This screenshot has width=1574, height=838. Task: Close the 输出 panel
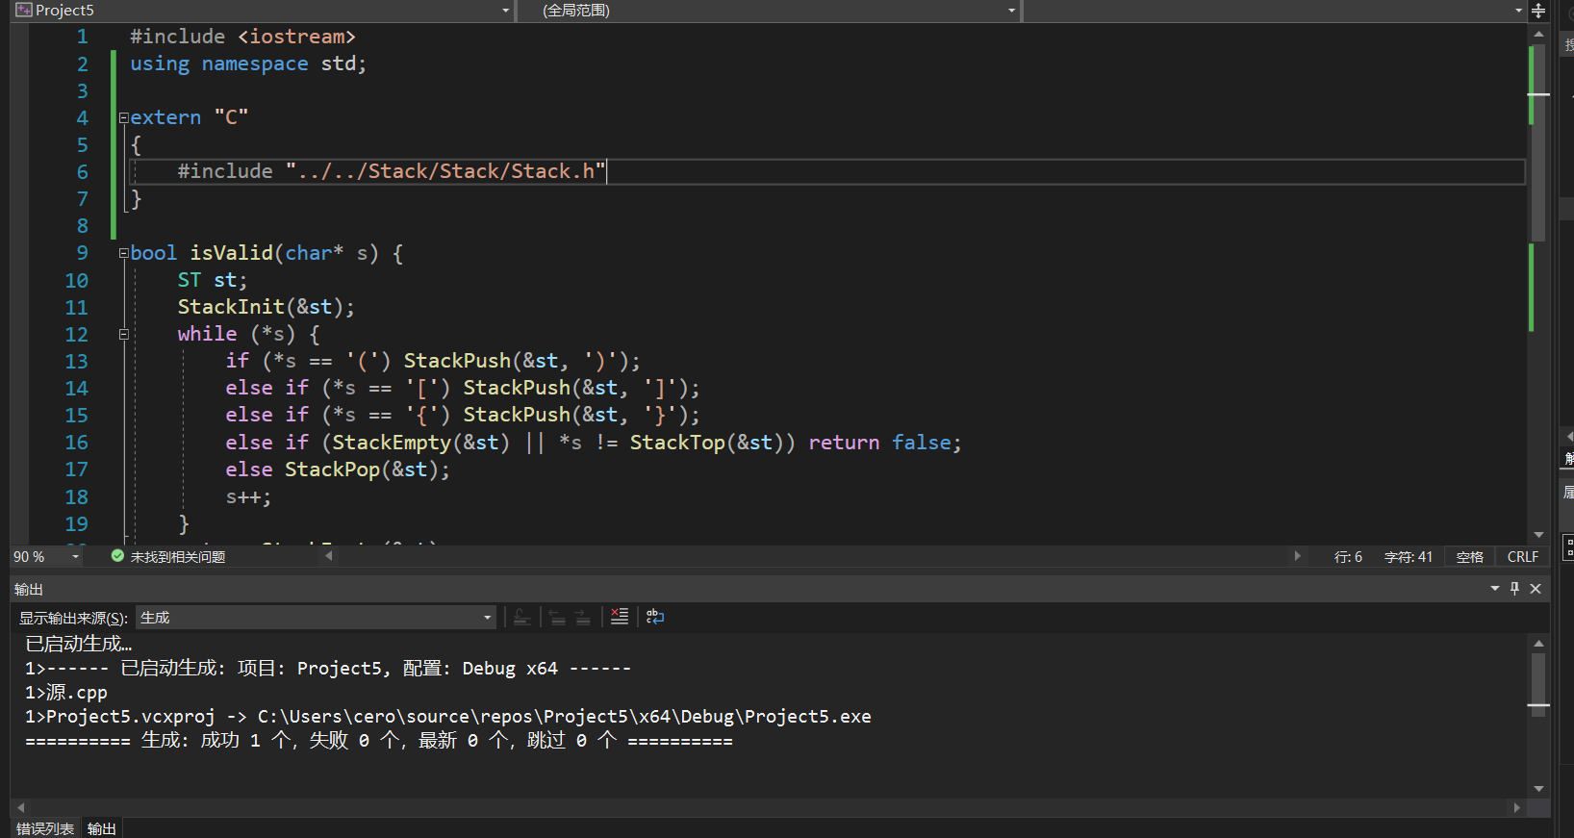pos(1536,589)
